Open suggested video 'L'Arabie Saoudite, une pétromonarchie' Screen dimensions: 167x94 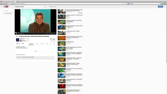[70, 65]
